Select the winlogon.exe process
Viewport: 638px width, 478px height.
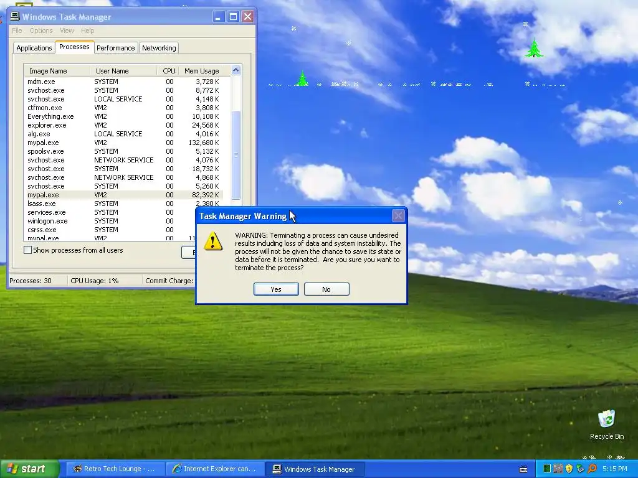tap(110, 221)
